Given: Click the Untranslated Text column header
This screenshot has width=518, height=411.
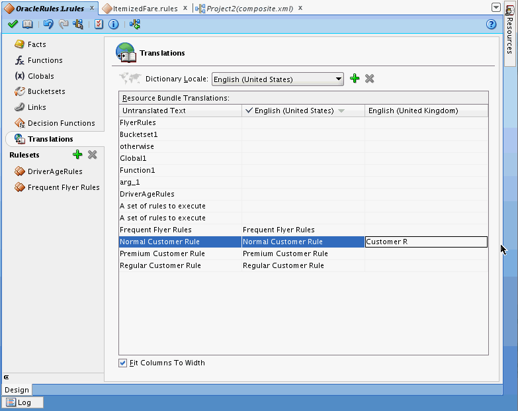Looking at the screenshot, I should coord(181,111).
